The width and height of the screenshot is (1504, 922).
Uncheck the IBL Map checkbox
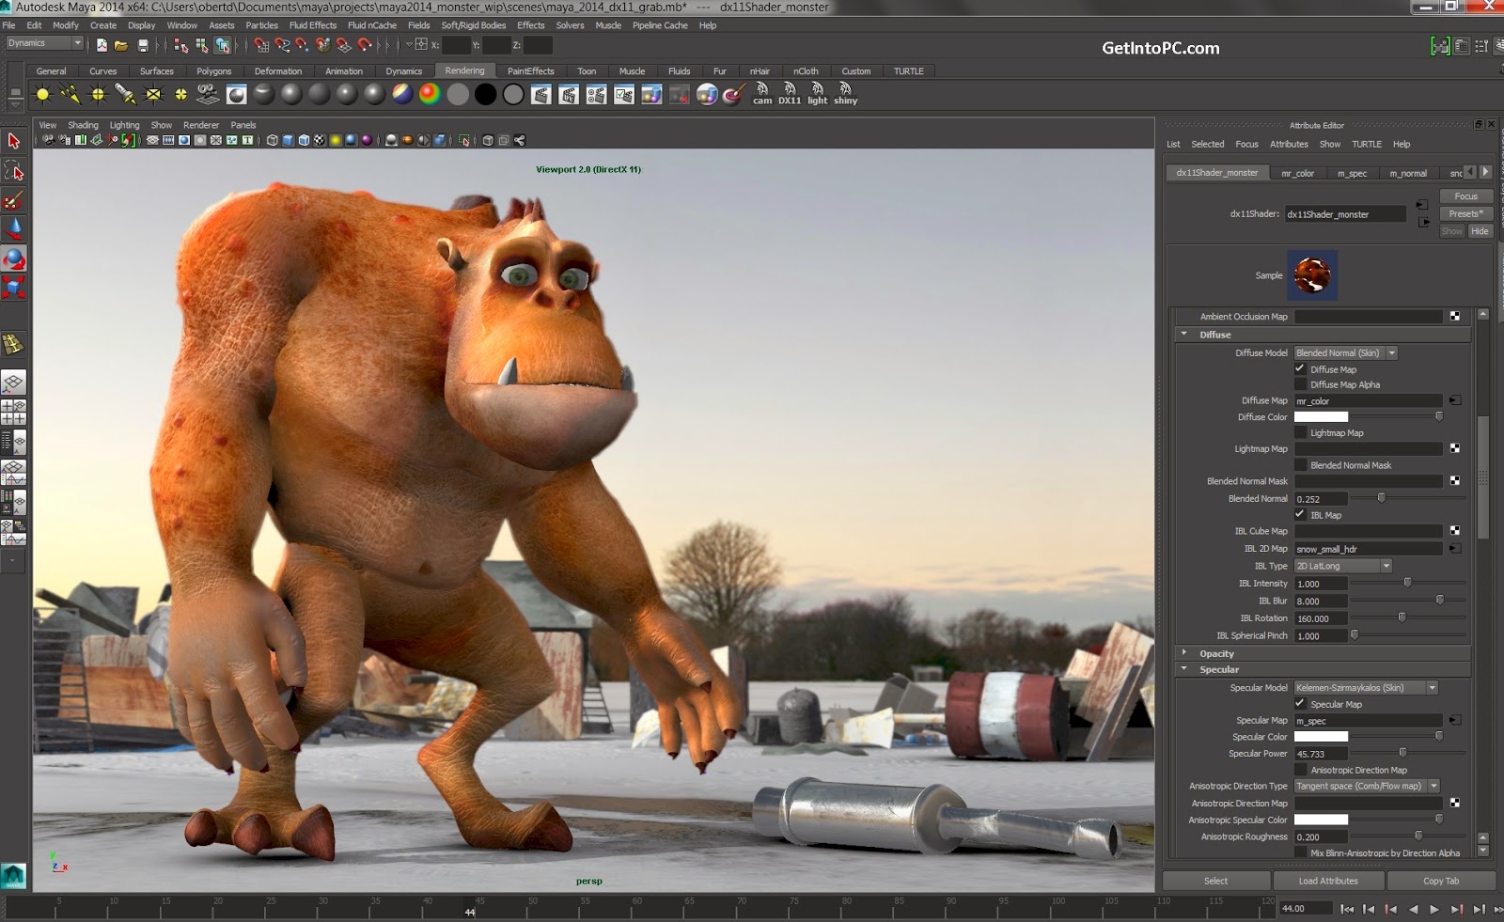tap(1300, 514)
